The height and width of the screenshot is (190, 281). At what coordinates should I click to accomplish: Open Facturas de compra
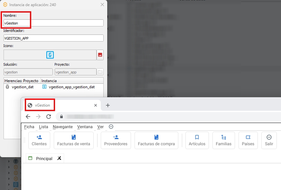pyautogui.click(x=156, y=140)
